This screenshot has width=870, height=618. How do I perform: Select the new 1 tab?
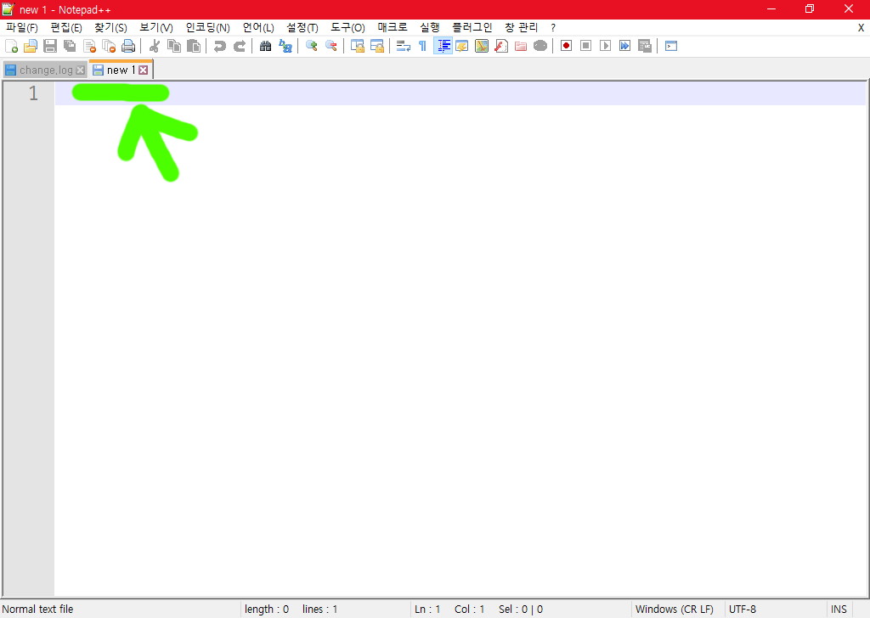tap(121, 70)
